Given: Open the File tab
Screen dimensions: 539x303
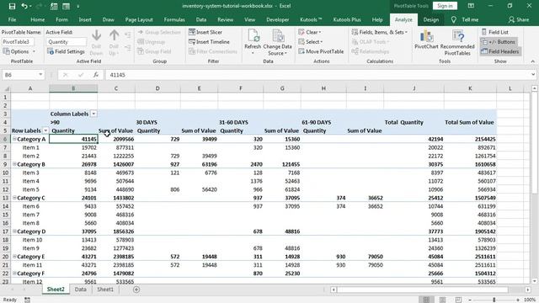Looking at the screenshot, I should click(12, 20).
